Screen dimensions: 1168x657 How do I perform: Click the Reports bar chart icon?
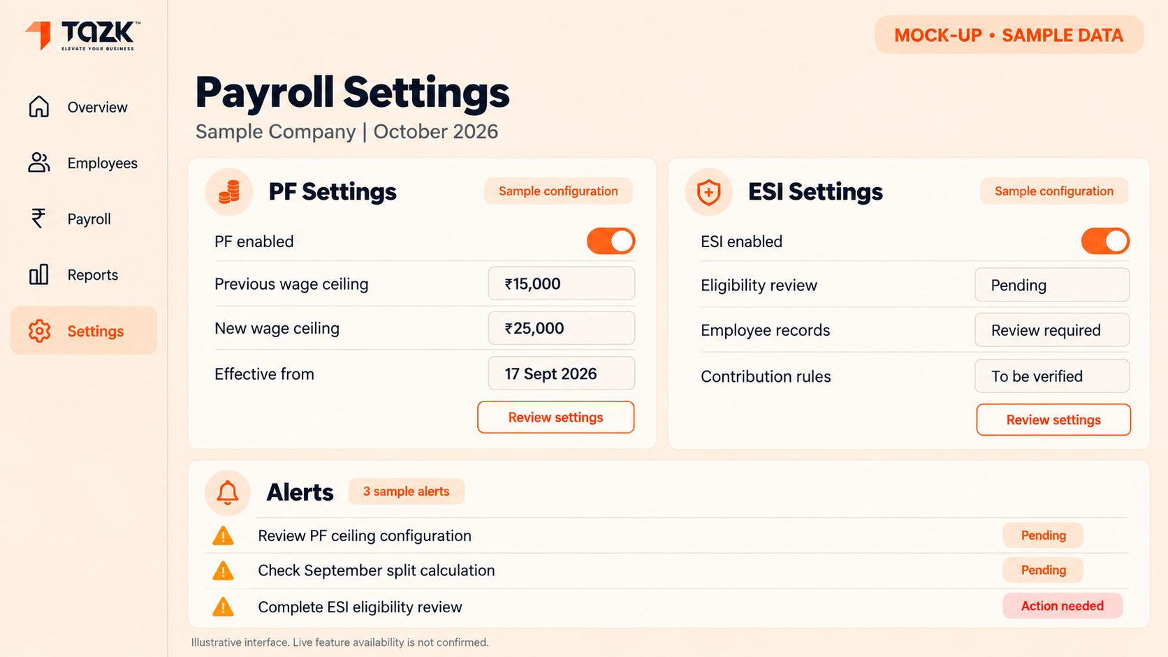pyautogui.click(x=39, y=274)
